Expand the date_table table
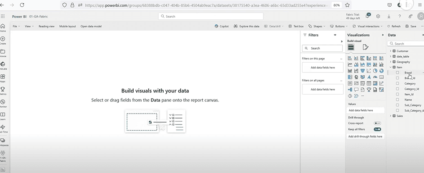Viewport: 424px width, 173px height. point(390,56)
